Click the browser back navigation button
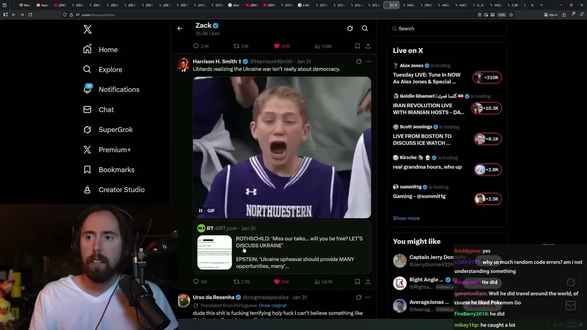The width and height of the screenshot is (587, 330). [x=14, y=15]
